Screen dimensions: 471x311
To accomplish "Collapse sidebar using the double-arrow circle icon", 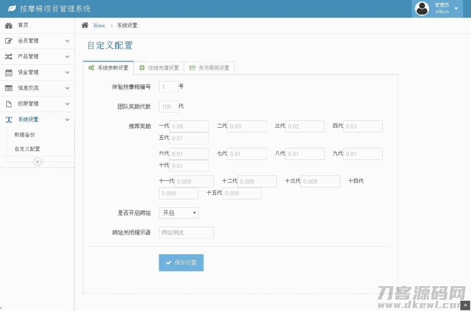I will pyautogui.click(x=38, y=162).
